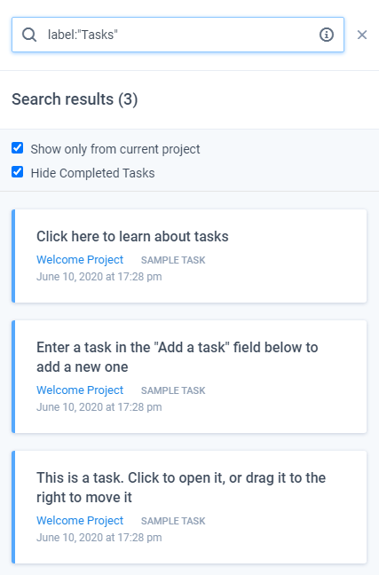Viewport: 379px width, 575px height.
Task: Click the third result's June 10 timestamp
Action: 99,538
